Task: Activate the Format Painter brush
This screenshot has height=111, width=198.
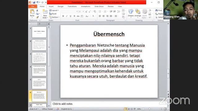Action: coord(37,17)
